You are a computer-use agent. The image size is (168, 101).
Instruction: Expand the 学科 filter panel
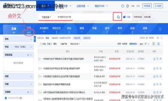tap(18, 39)
